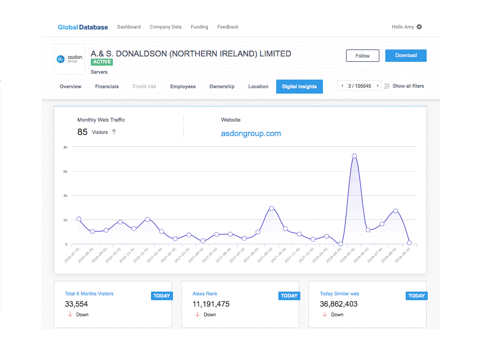Select the 2016-10-01 data point
This screenshot has width=482, height=354.
pos(120,222)
